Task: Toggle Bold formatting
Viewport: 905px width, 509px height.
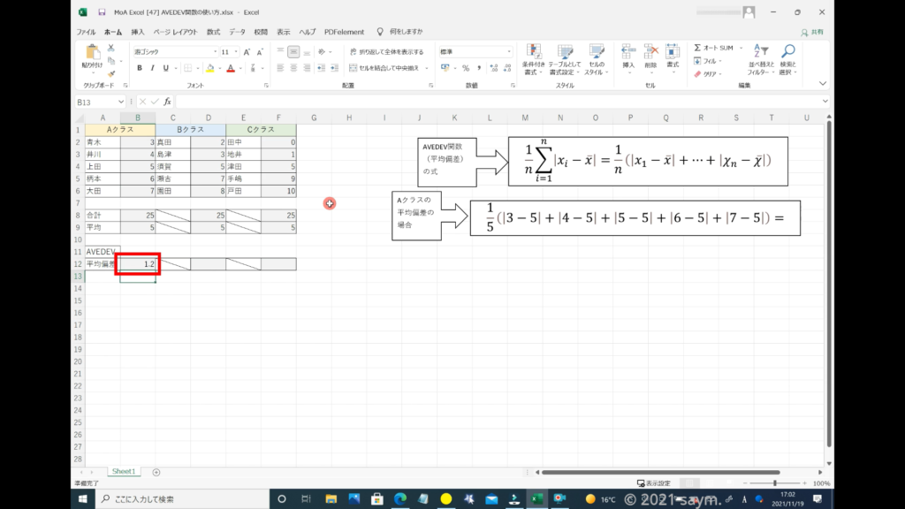Action: coord(140,68)
